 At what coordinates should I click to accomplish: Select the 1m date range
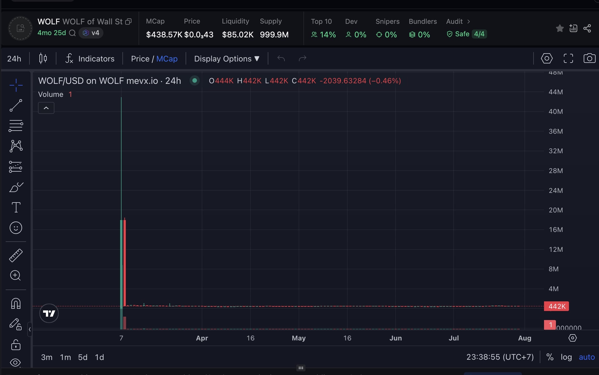tap(65, 357)
